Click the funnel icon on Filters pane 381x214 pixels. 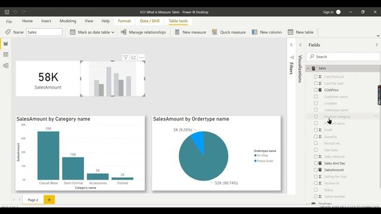(x=292, y=58)
